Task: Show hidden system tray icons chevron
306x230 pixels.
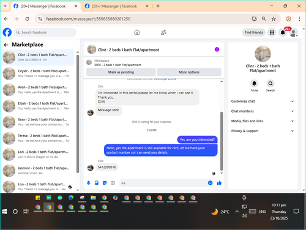Action: tap(237, 212)
